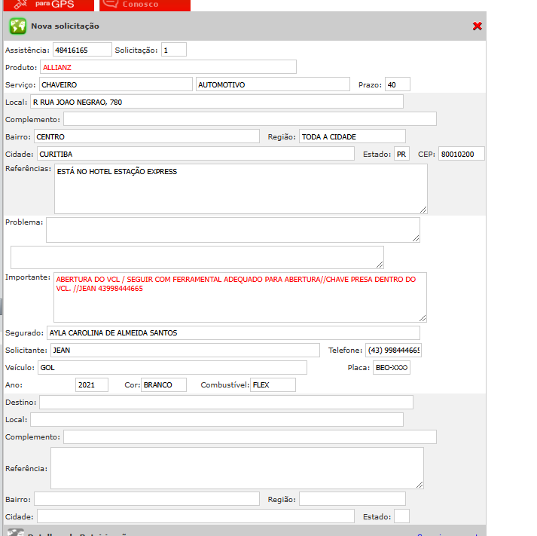
Task: Click resize grip of Problema textarea
Action: pyautogui.click(x=416, y=238)
